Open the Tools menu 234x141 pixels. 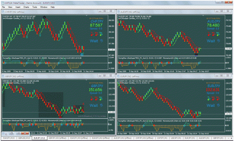pos(34,7)
